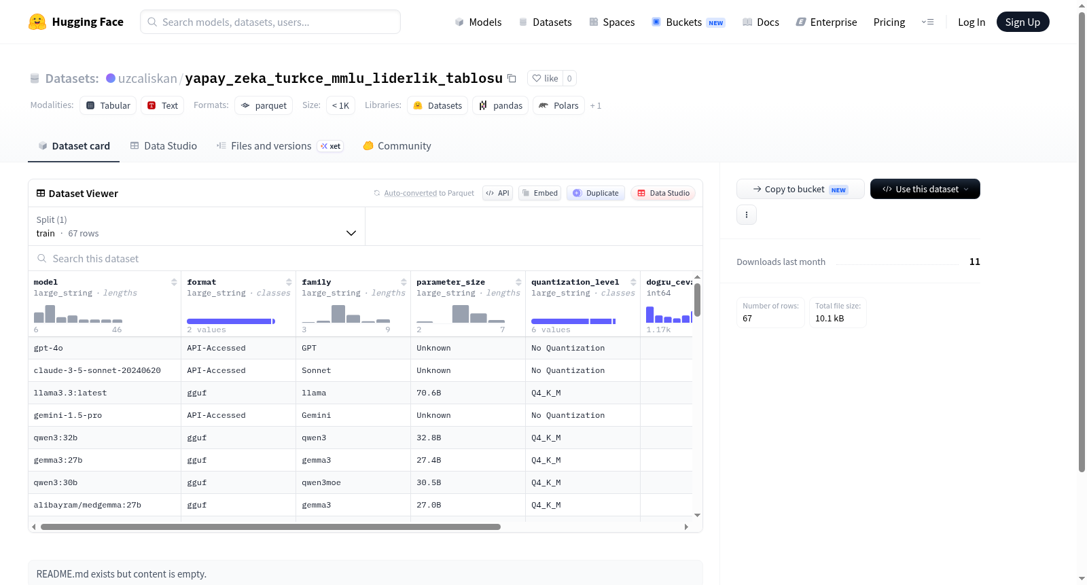Go to Datasets in the top navigation
This screenshot has height=585, width=1087.
546,22
